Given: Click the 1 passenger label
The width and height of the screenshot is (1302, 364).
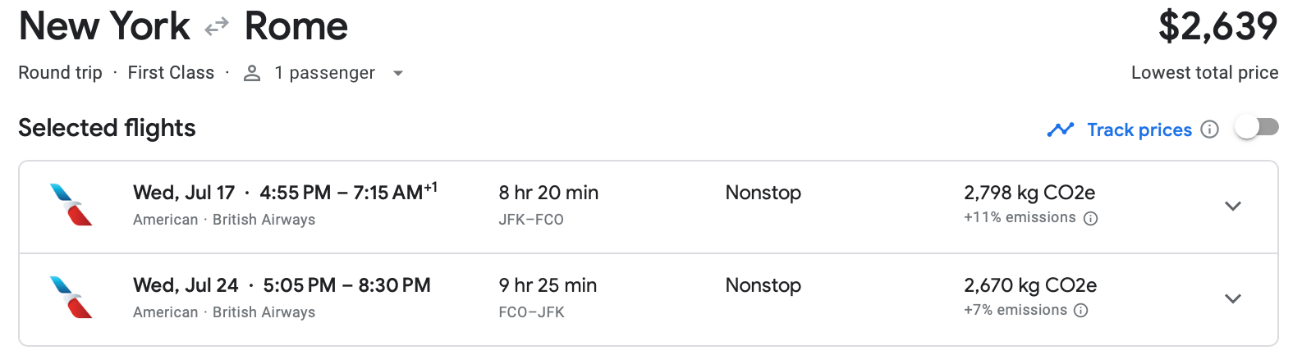Looking at the screenshot, I should (x=324, y=73).
